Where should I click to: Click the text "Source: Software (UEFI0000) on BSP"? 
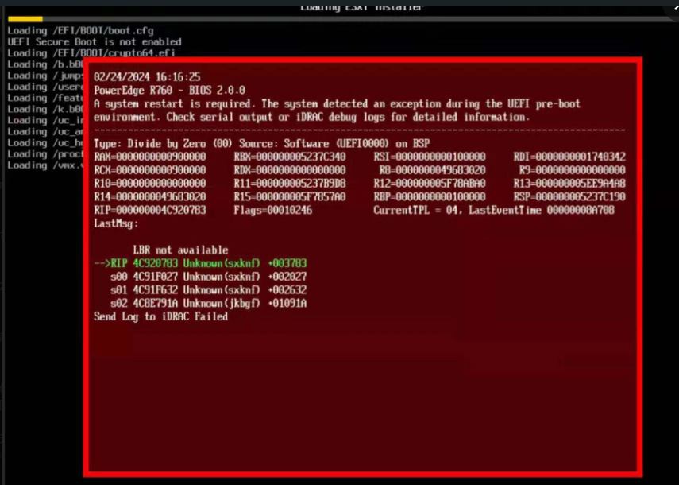click(x=334, y=144)
